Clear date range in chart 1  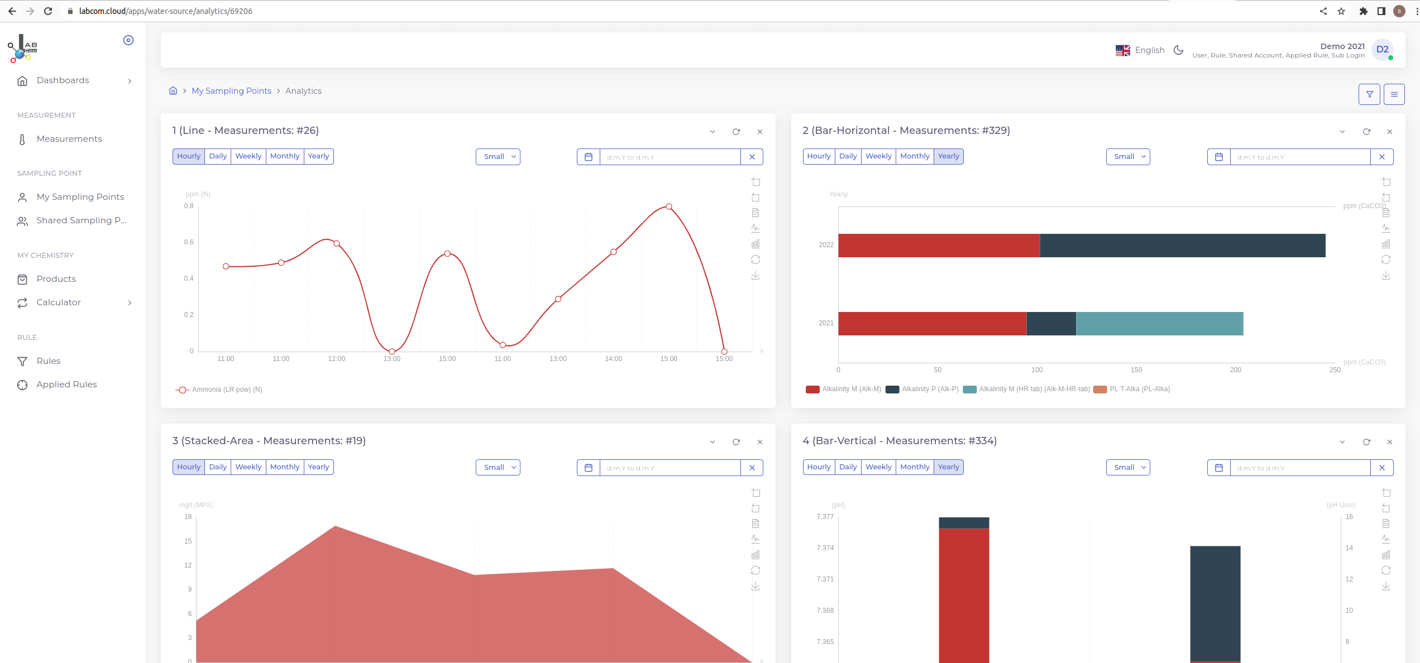pos(752,157)
